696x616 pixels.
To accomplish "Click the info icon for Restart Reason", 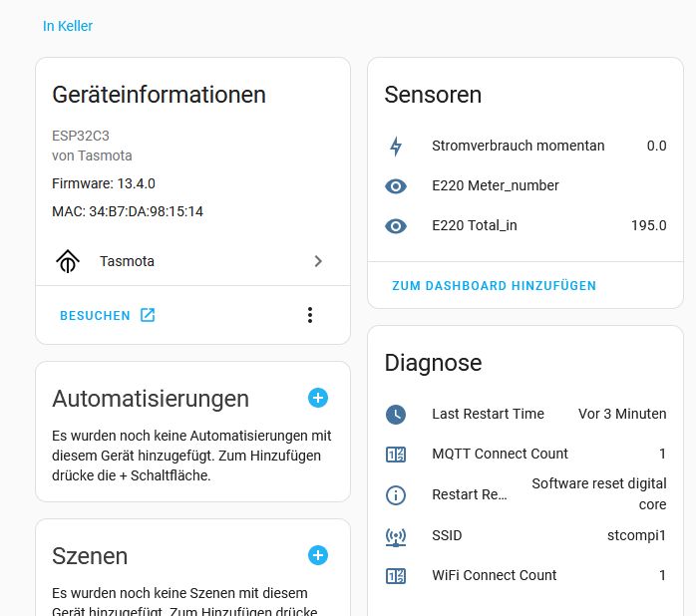I will pos(396,495).
